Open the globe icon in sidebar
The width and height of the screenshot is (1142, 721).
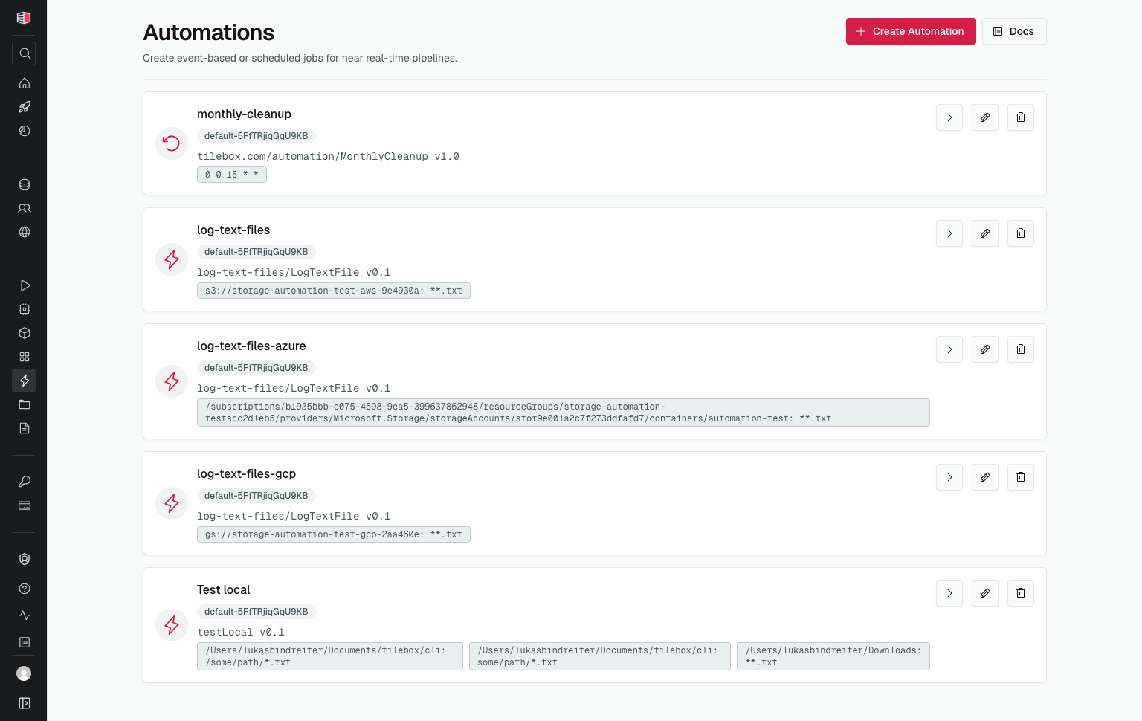24,232
